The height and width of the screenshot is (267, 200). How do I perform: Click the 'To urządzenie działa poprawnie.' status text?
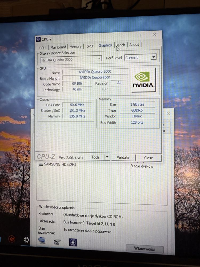[x=88, y=231]
